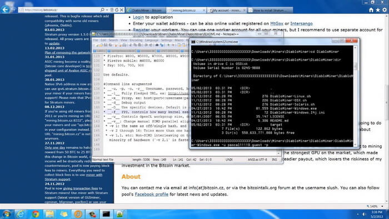Open the MtGox link
389x219 pixels.
click(x=277, y=23)
